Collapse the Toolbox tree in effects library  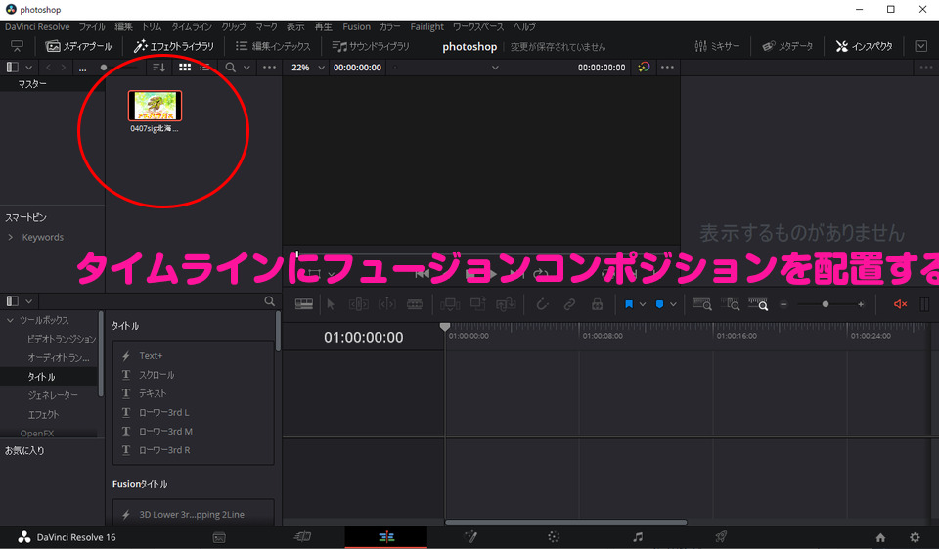(x=10, y=321)
